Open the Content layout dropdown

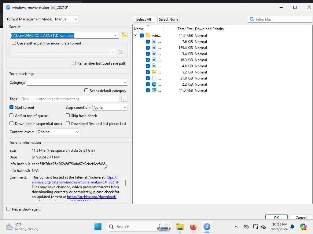(58, 132)
